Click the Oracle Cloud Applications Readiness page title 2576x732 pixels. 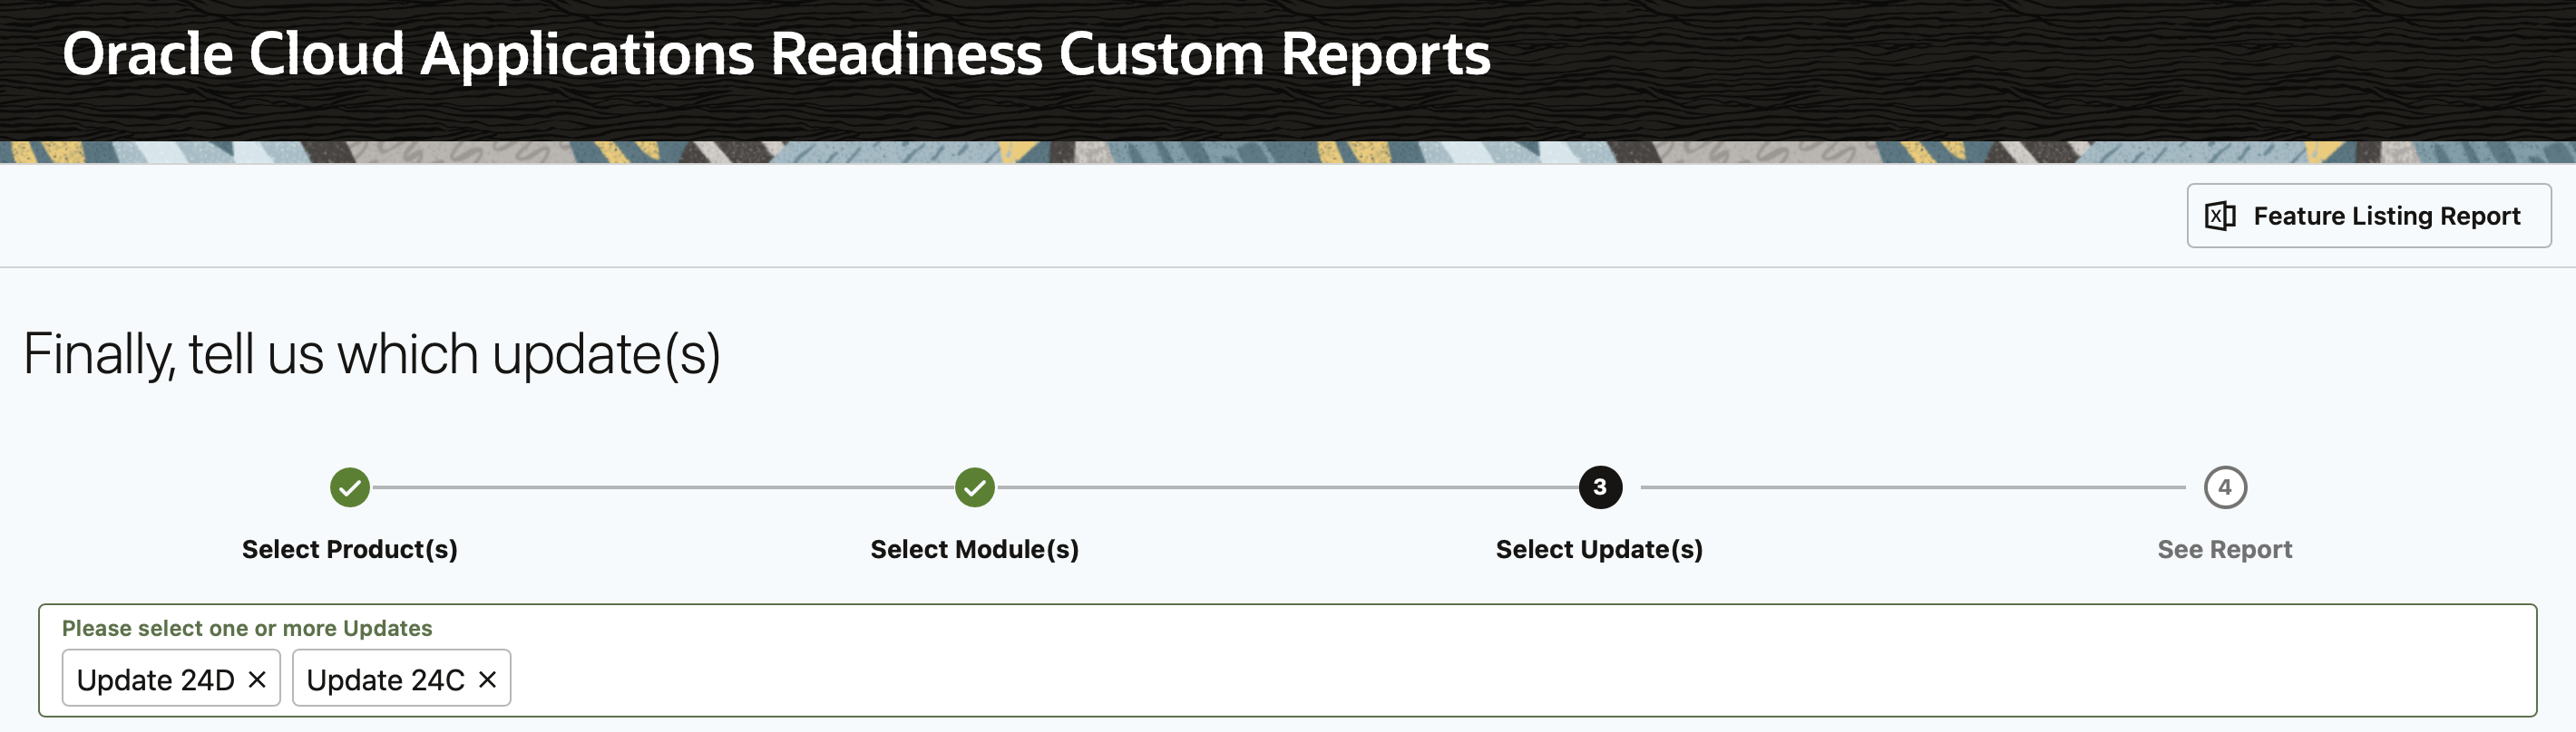tap(776, 54)
